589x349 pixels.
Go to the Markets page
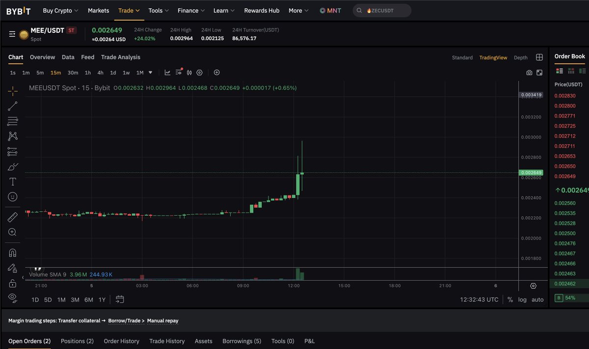coord(98,10)
